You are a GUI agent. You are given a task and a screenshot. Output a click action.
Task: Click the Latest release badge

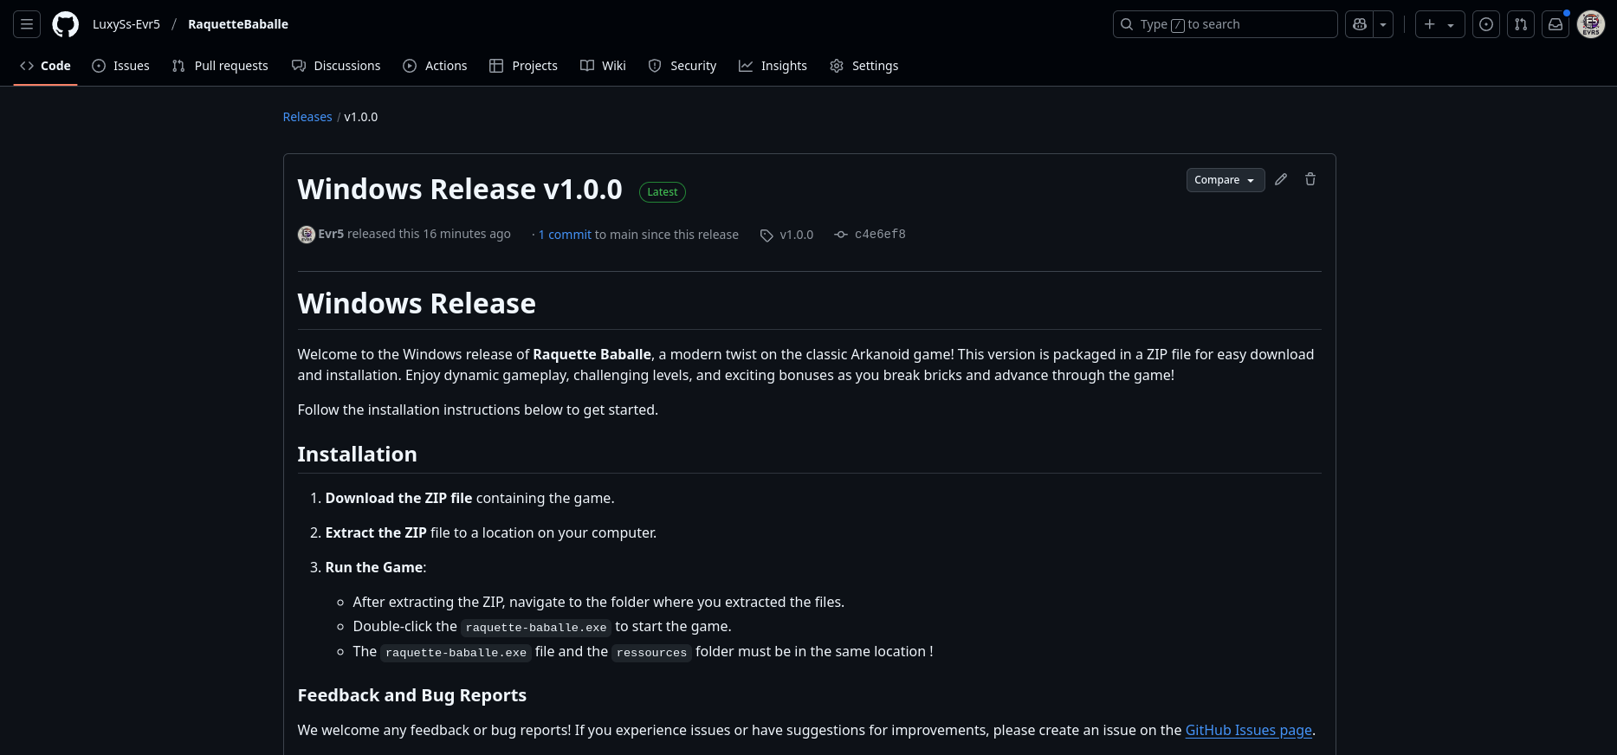(x=663, y=192)
